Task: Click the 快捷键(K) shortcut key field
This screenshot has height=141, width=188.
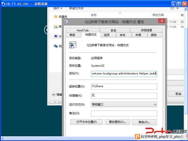Action: tap(124, 96)
